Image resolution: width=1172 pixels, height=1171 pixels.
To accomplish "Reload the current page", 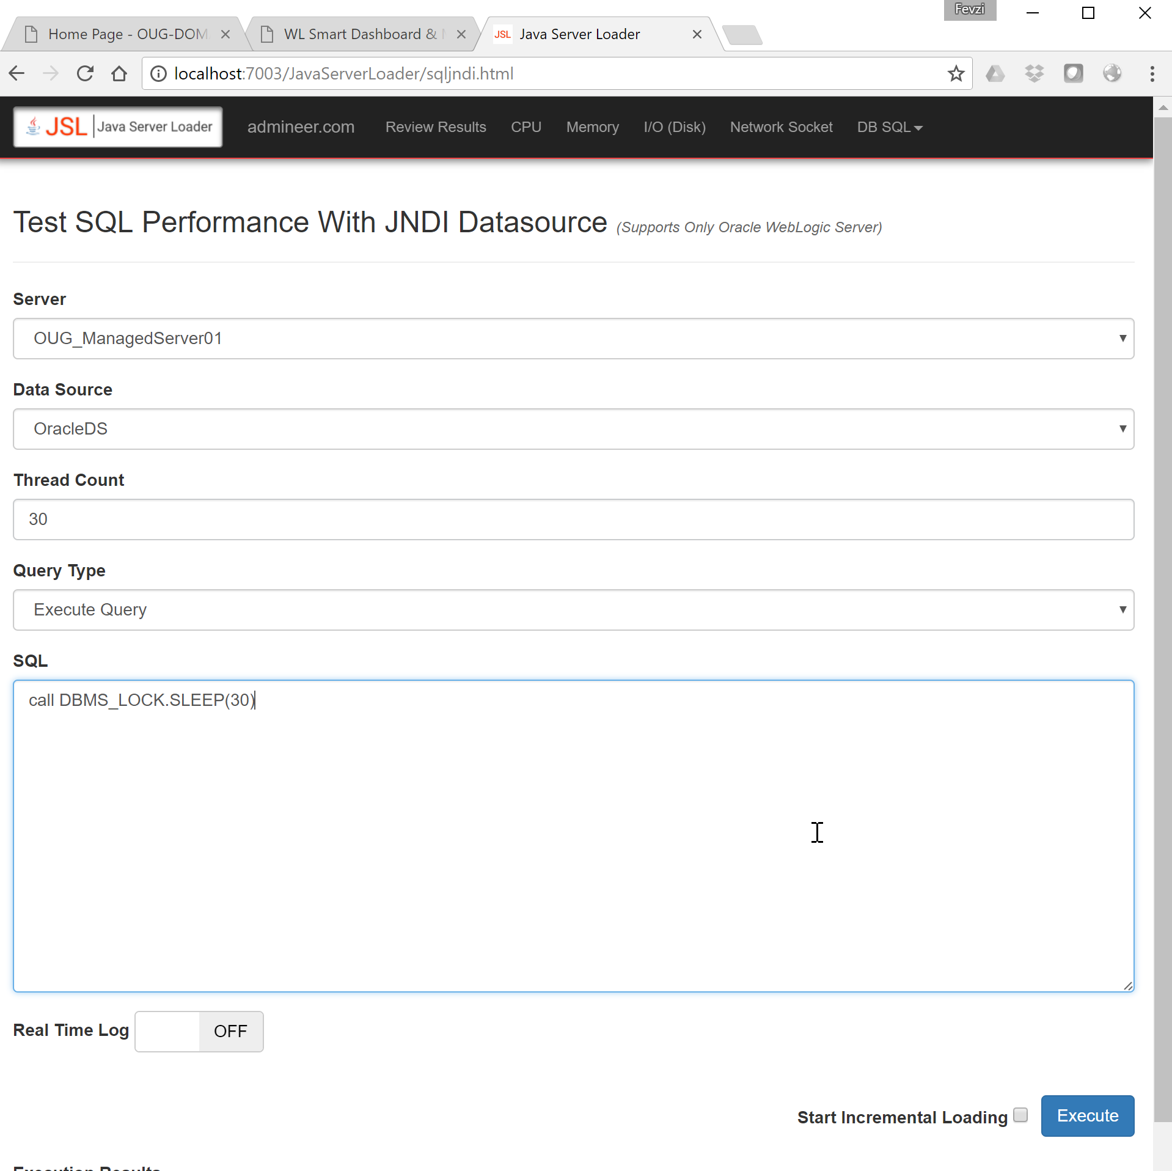I will pyautogui.click(x=85, y=74).
